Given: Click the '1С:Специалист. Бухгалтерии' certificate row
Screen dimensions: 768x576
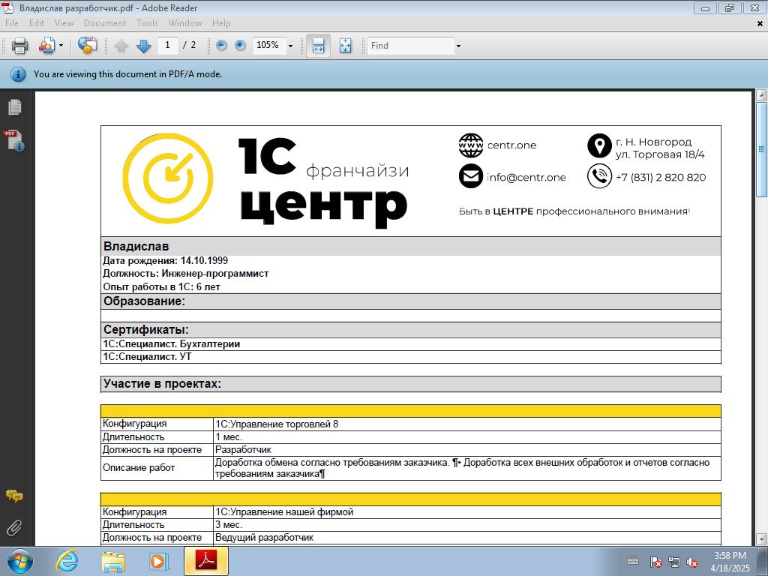Looking at the screenshot, I should tap(411, 343).
